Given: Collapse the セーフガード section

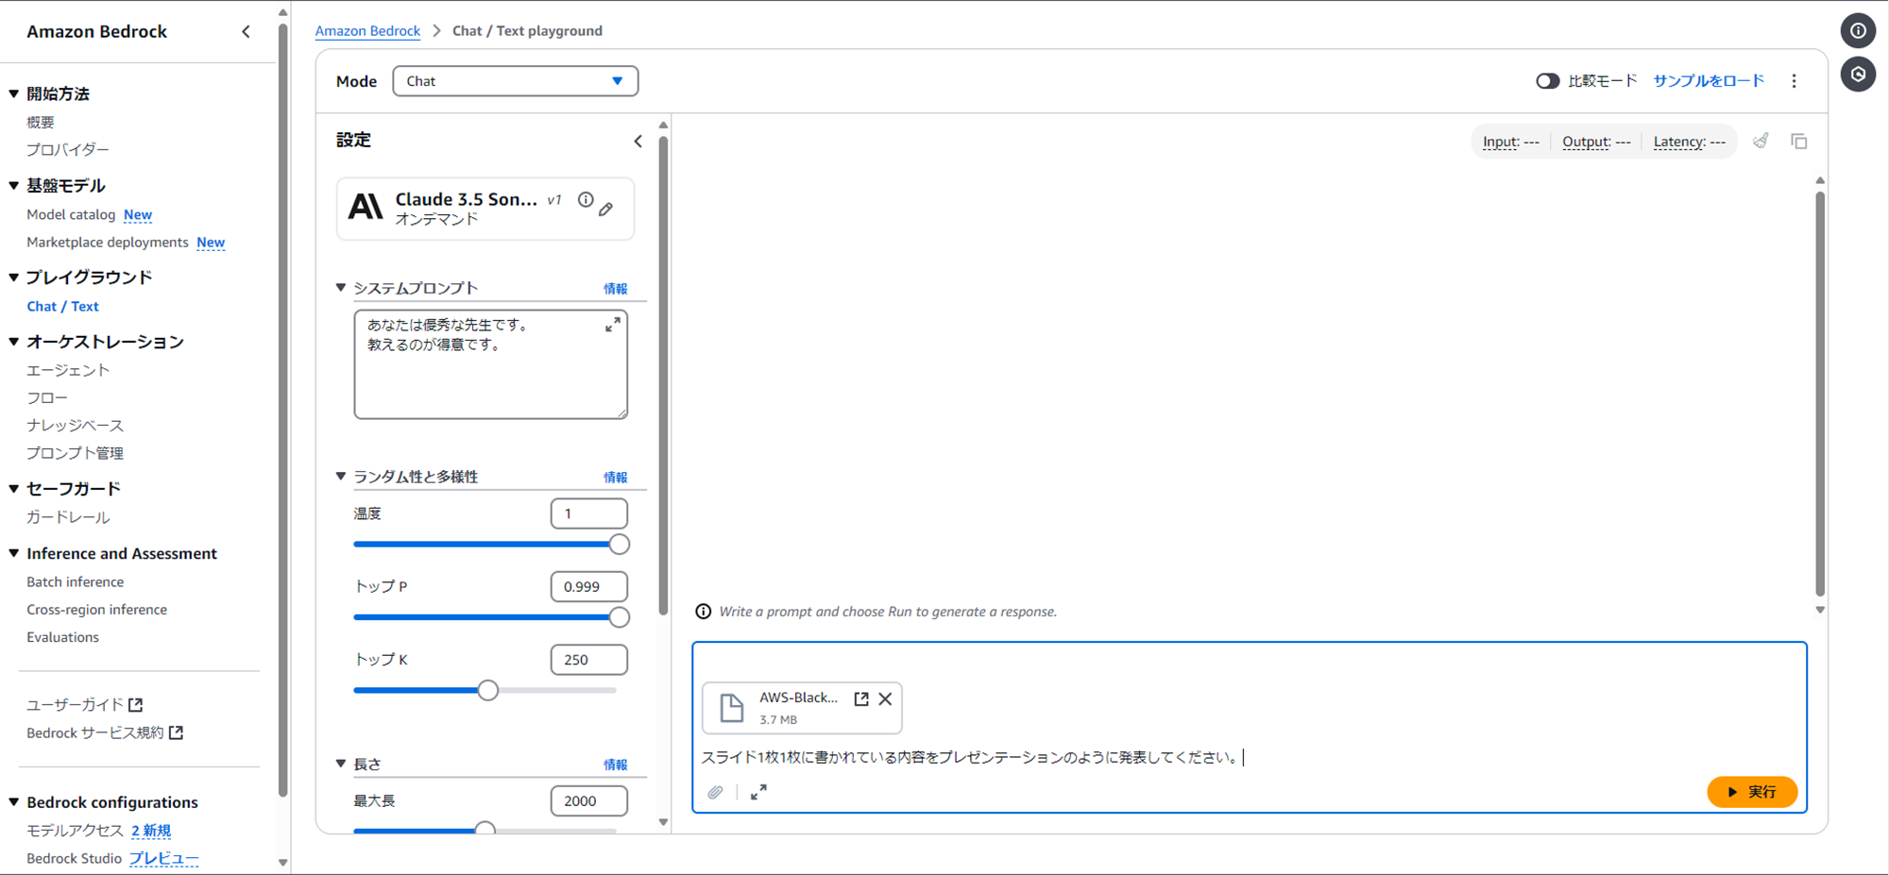Looking at the screenshot, I should (14, 488).
